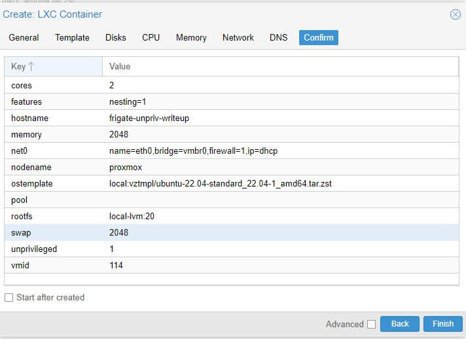Select the swap row key
Viewport: 466px width, 339px height.
pos(21,232)
